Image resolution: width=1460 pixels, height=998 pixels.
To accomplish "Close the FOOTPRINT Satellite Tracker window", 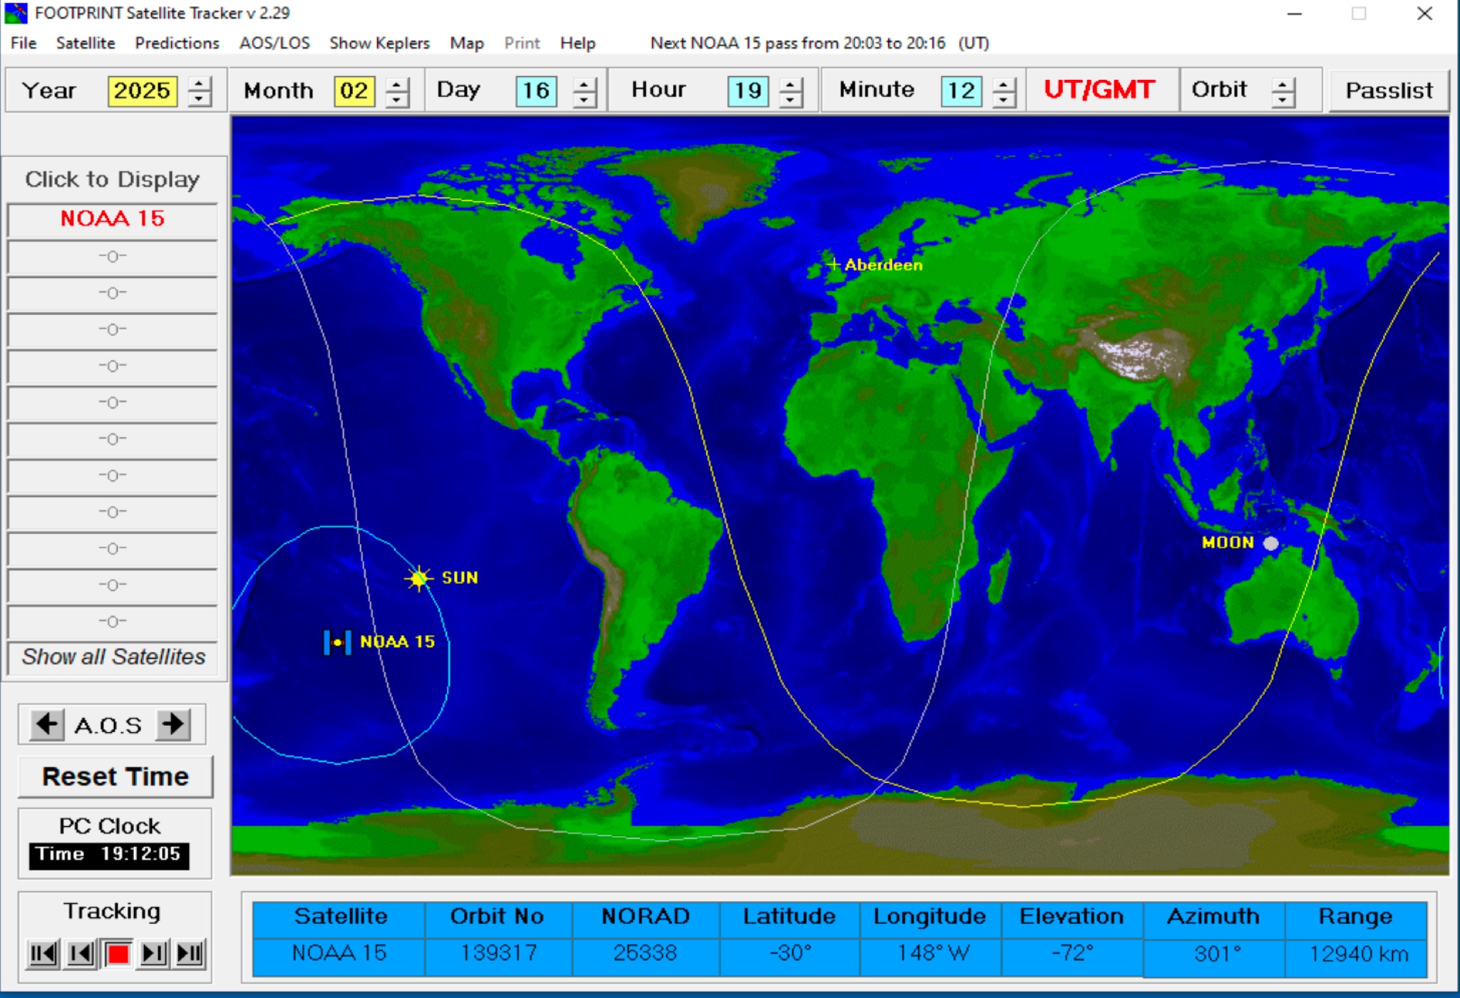I will click(1424, 14).
